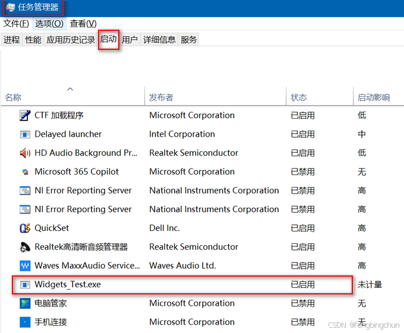
Task: Click 已禁用 status of Microsoft 365 Copilot
Action: (303, 172)
